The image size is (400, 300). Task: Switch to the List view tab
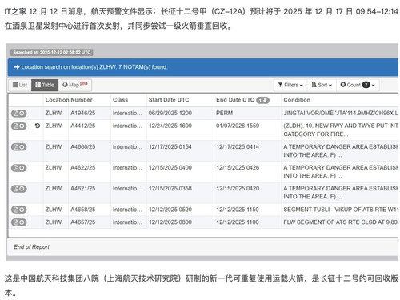tap(20, 85)
